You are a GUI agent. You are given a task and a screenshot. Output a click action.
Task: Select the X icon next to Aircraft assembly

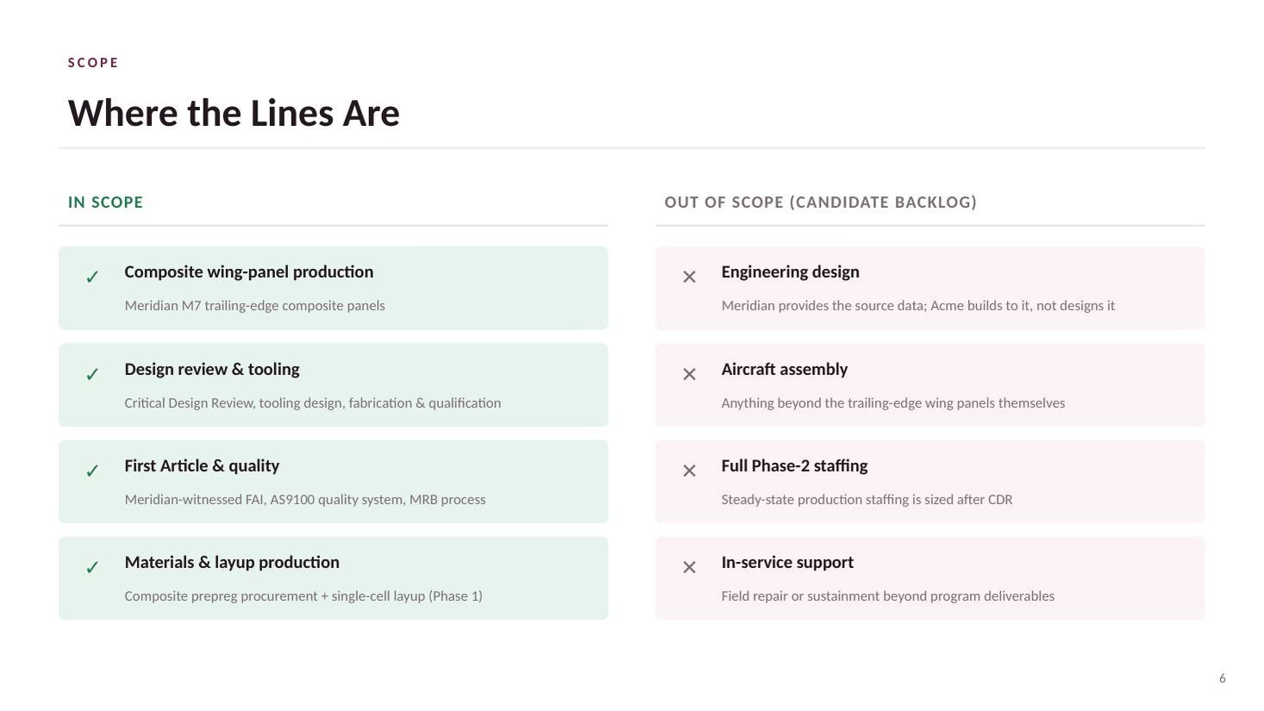point(689,374)
